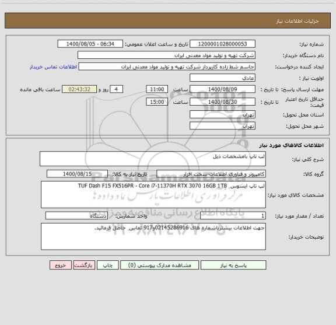Click the buyer notes field with phone numbers
Image resolution: width=336 pixels, height=325 pixels.
153,236
